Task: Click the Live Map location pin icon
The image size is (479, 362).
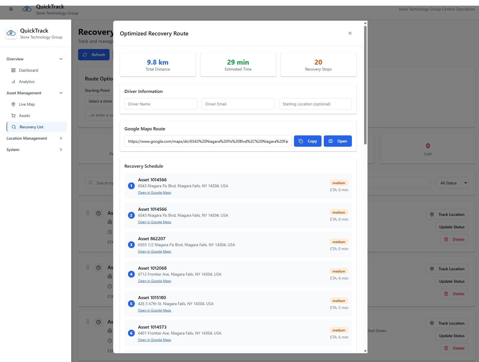Action: 13,104
